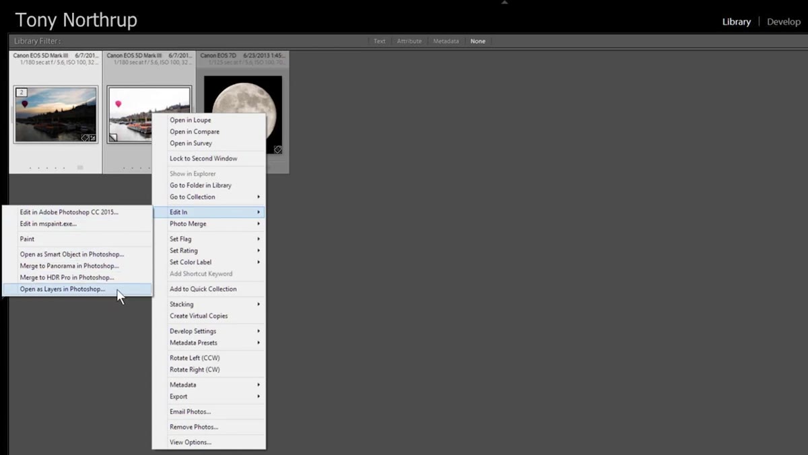Expand the Stacking submenu
This screenshot has height=455, width=808.
(209, 304)
